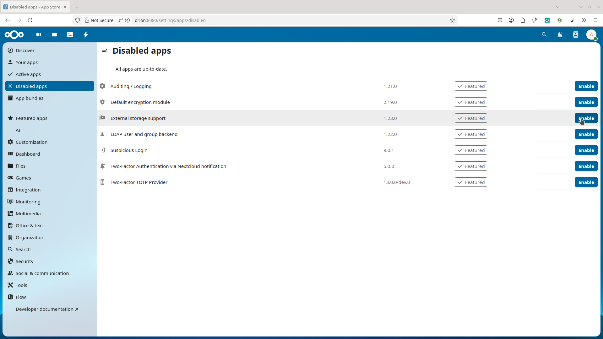Open the Dashboard category in sidebar

50,154
